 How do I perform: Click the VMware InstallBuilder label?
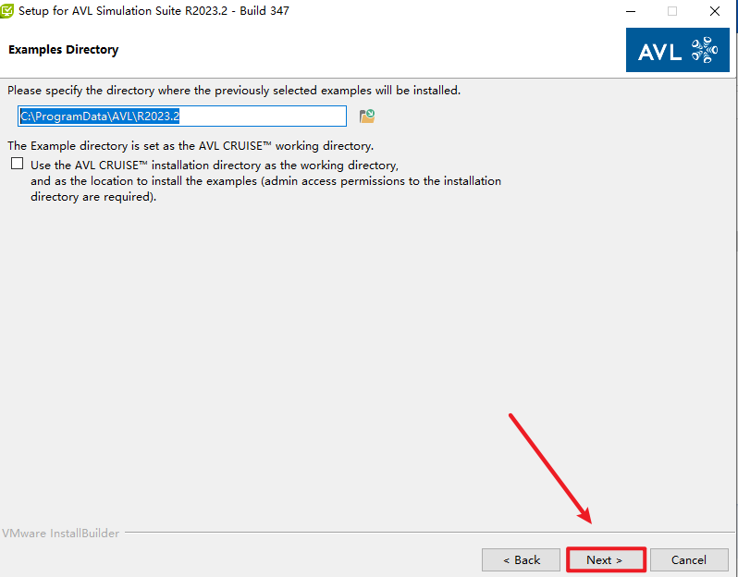(x=59, y=534)
